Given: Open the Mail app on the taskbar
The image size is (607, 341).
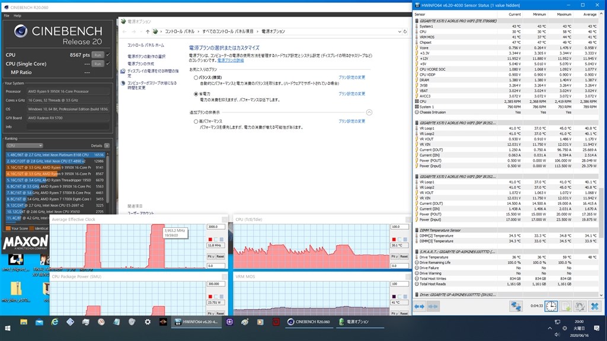Looking at the screenshot, I should (39, 321).
